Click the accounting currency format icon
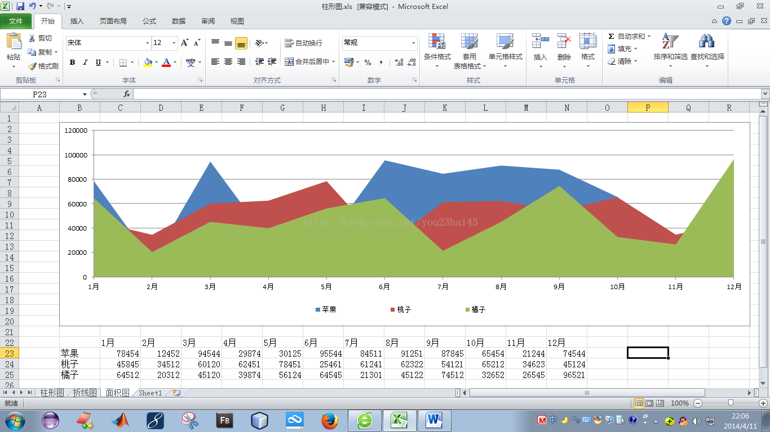The width and height of the screenshot is (770, 432). tap(349, 62)
